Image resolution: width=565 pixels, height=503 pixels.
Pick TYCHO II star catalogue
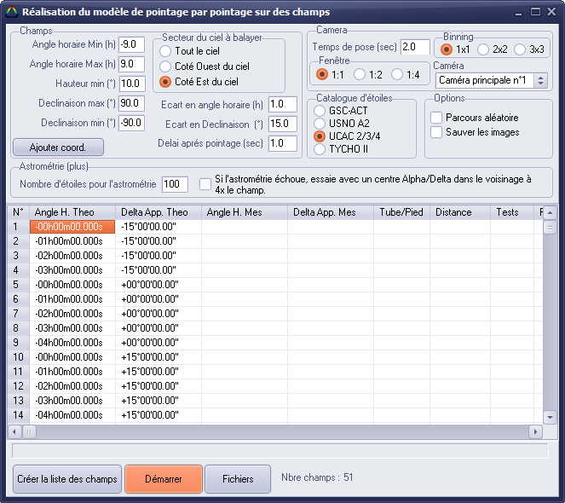point(320,149)
